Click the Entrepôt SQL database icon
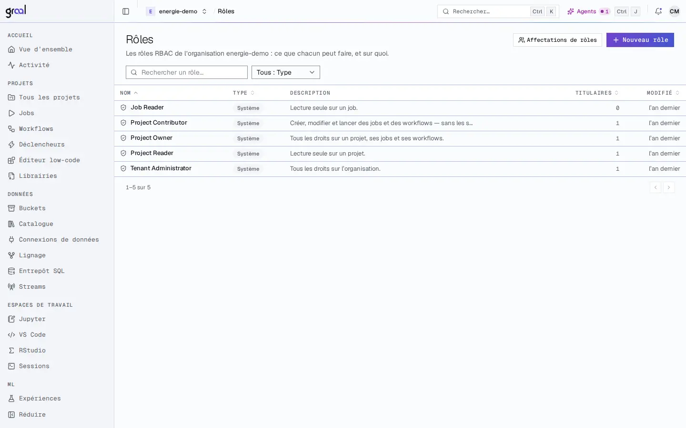Viewport: 686px width, 428px height. coord(11,271)
